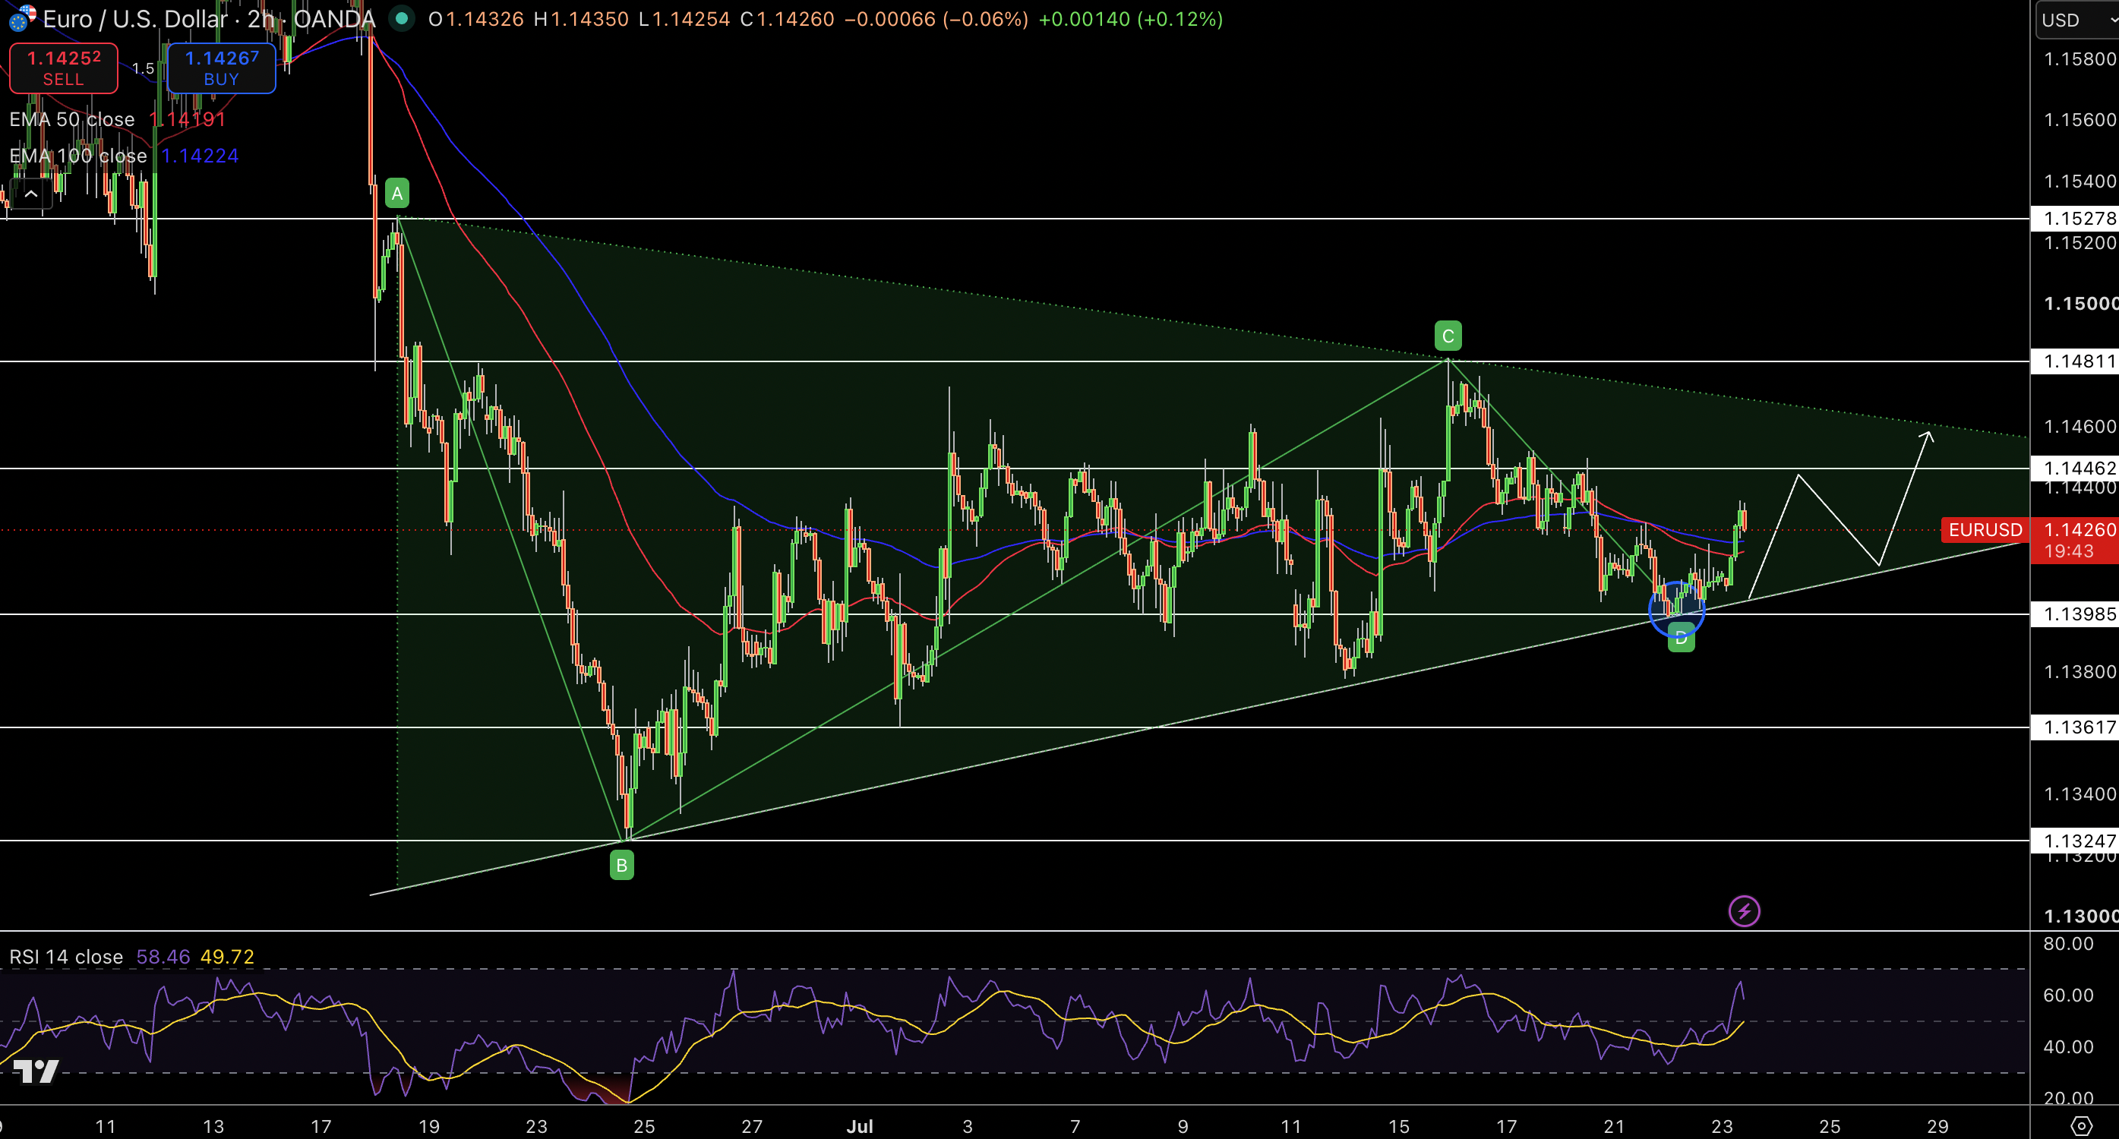
Task: Click the 1.13247 horizontal line price label
Action: point(2075,841)
